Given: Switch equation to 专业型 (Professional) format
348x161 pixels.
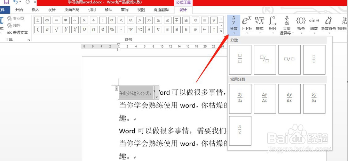Looking at the screenshot, I should [x=16, y=18].
